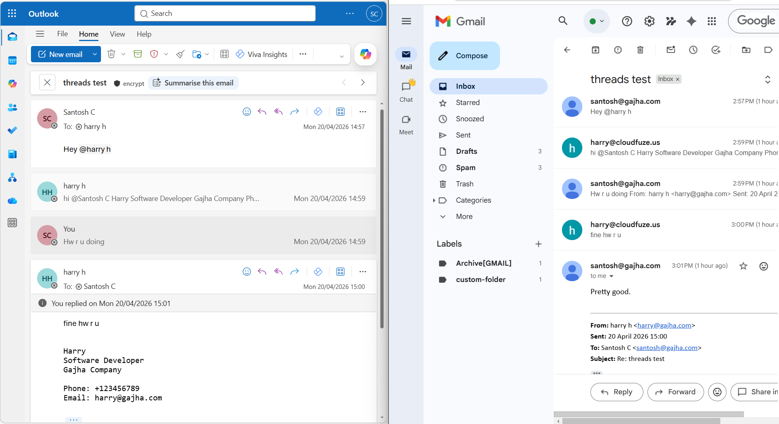Open the File menu in Outlook
The width and height of the screenshot is (779, 424).
point(62,34)
